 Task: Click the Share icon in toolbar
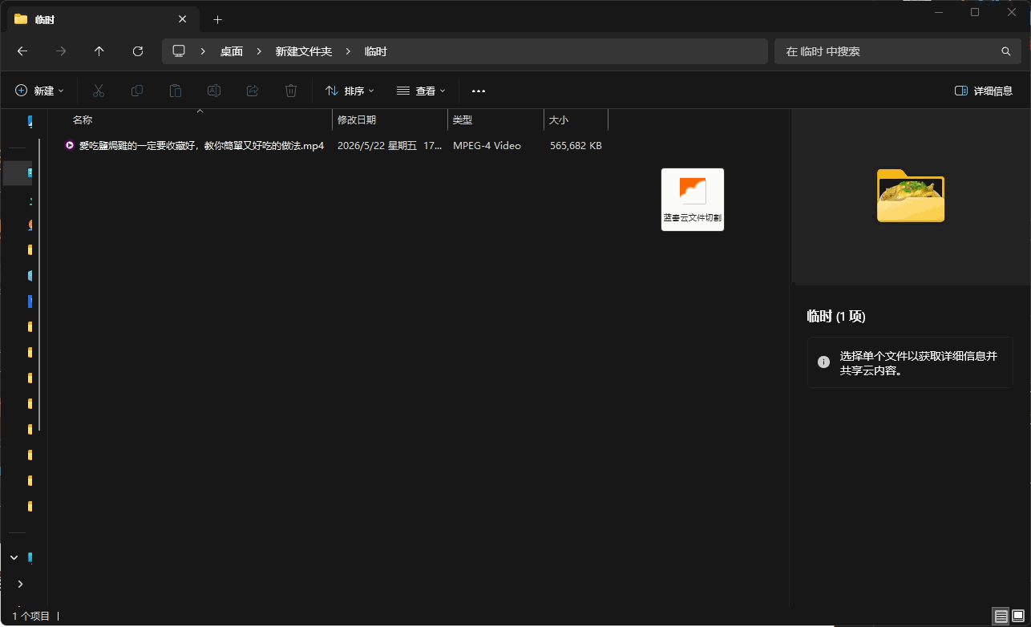pyautogui.click(x=253, y=91)
